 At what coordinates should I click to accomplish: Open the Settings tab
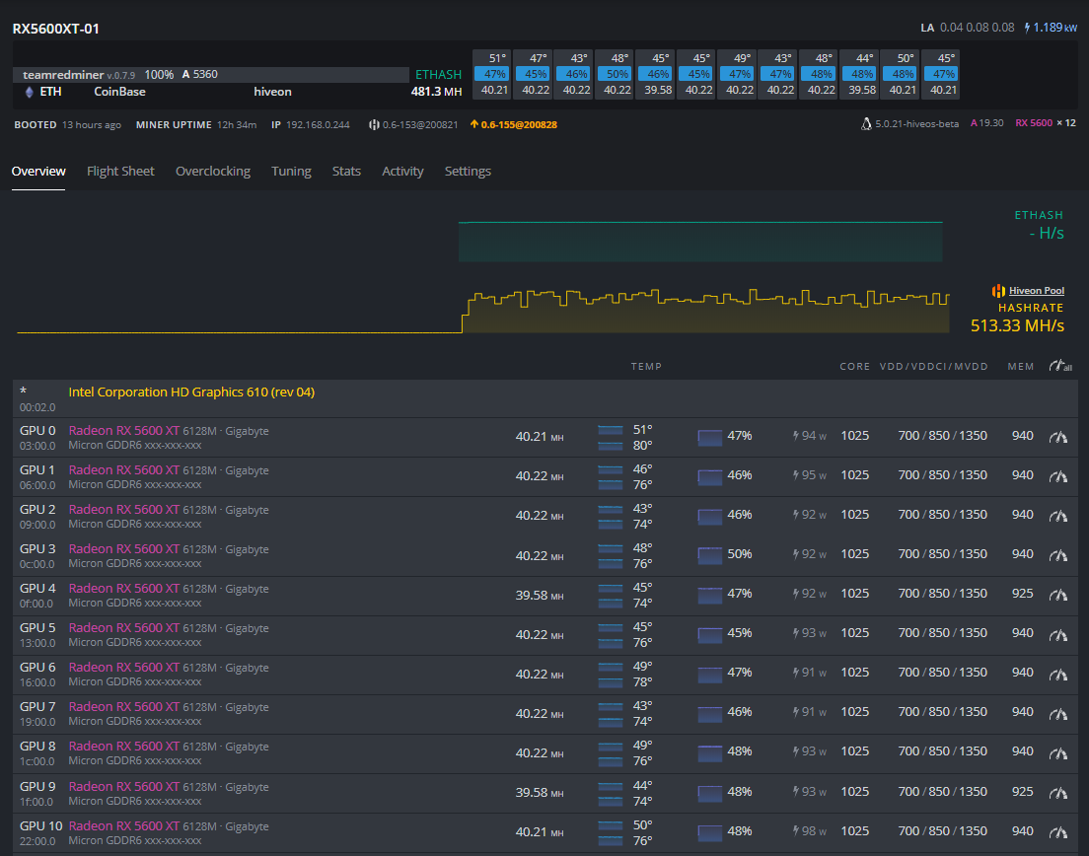coord(468,171)
